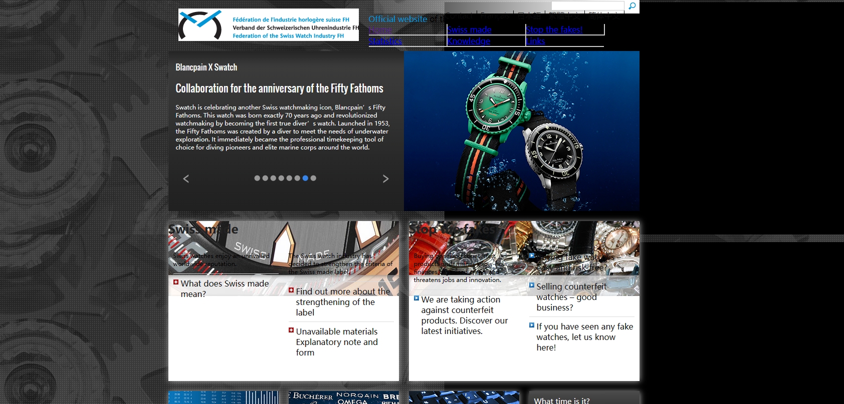Open 'What does Swiss made mean?' link

pos(225,288)
